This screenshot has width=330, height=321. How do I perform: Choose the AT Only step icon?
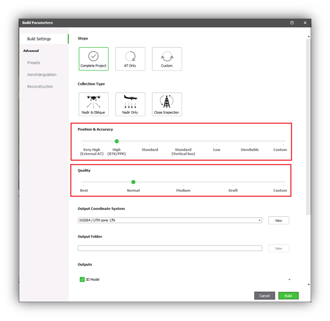[x=130, y=59]
